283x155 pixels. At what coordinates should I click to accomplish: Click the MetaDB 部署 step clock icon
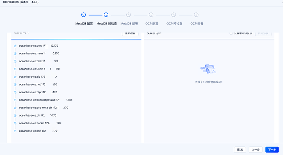(128, 15)
